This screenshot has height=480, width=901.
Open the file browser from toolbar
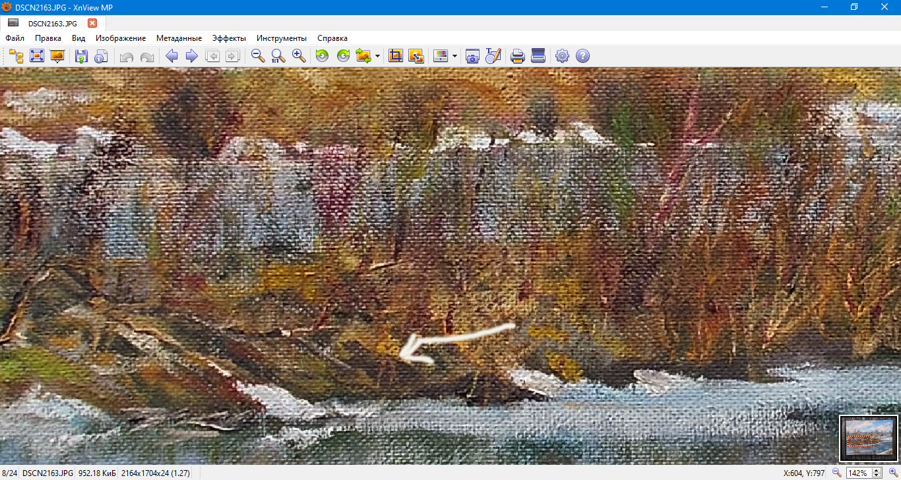point(16,56)
